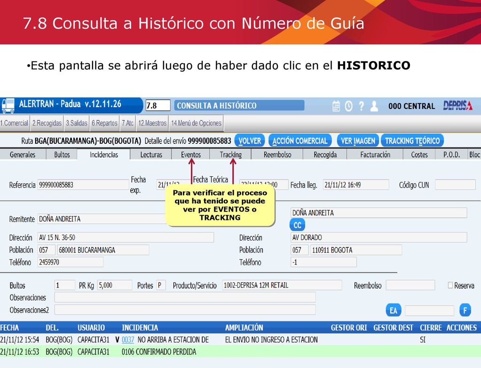Switch to the P.O.D. tab
481x368 pixels.
coord(451,155)
